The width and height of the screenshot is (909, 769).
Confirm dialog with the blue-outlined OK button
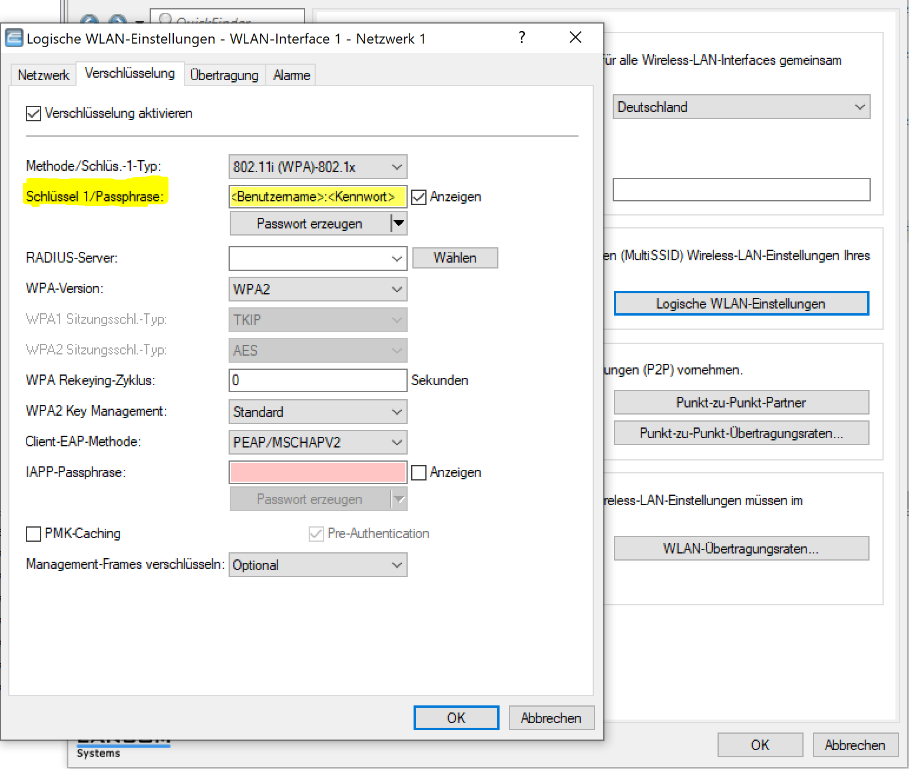(x=456, y=718)
